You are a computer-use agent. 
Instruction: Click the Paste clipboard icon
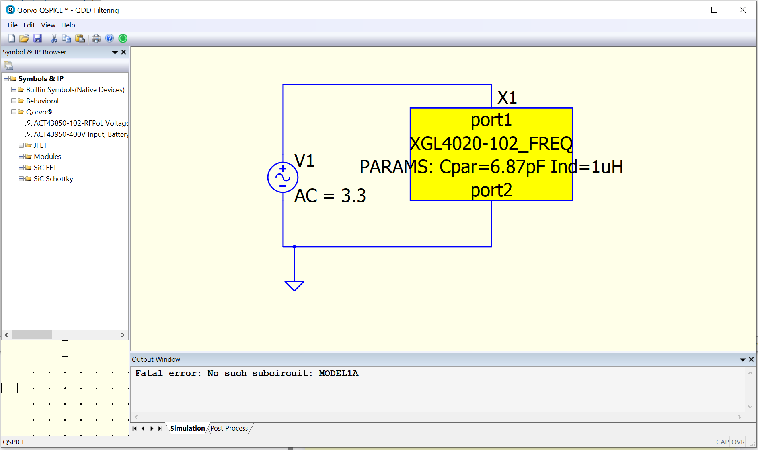80,38
